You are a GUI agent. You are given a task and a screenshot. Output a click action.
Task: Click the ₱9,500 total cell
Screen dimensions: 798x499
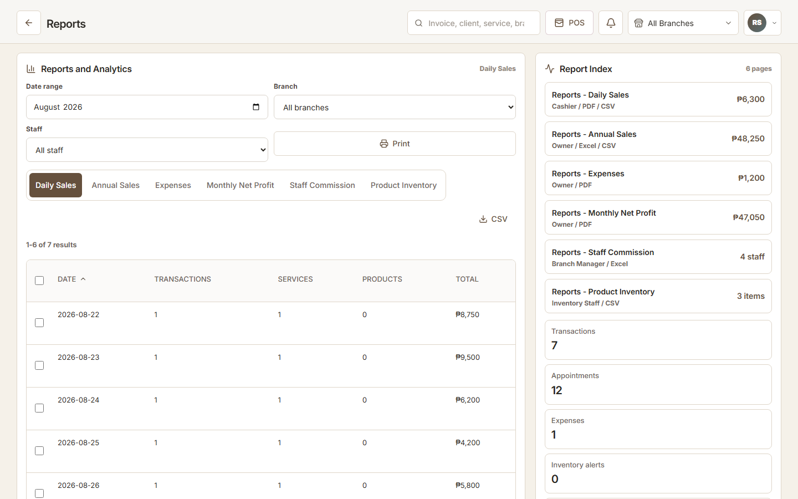(468, 357)
